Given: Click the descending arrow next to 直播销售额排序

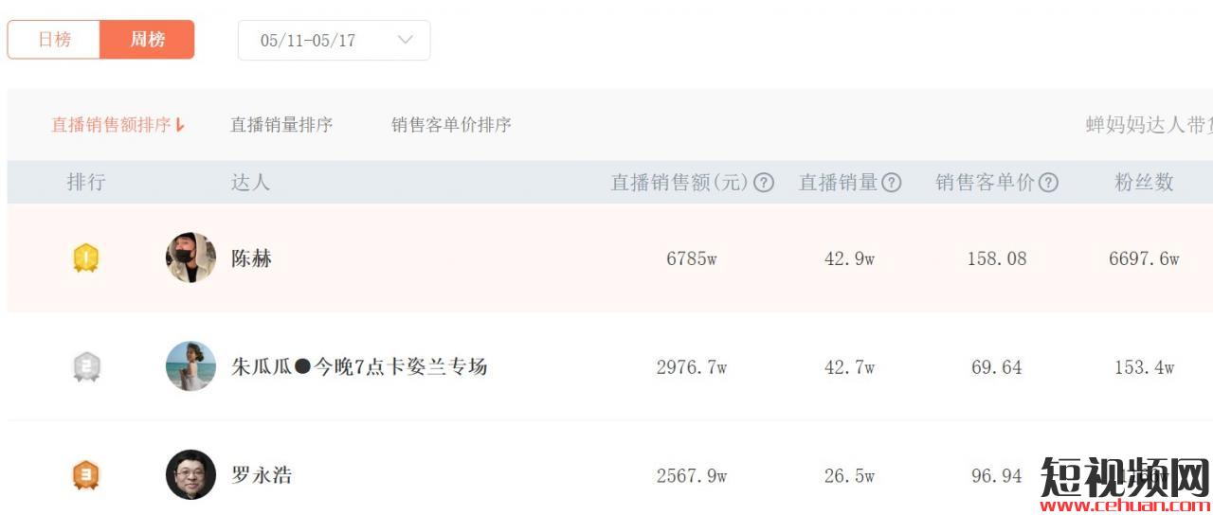Looking at the screenshot, I should pyautogui.click(x=180, y=125).
